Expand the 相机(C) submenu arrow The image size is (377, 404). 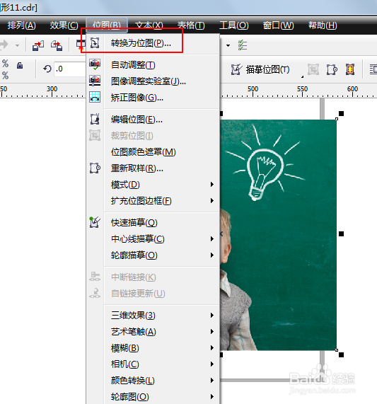212,364
